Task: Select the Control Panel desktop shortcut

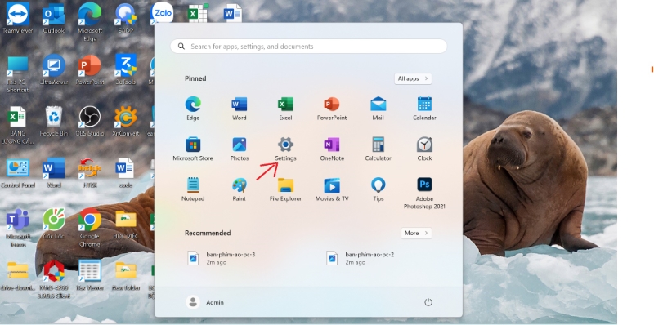Action: pos(17,173)
